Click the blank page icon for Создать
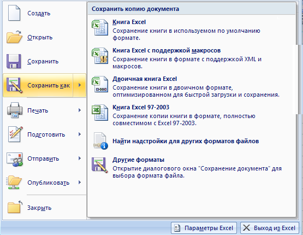Screen dimensions: 303x235 14,13
